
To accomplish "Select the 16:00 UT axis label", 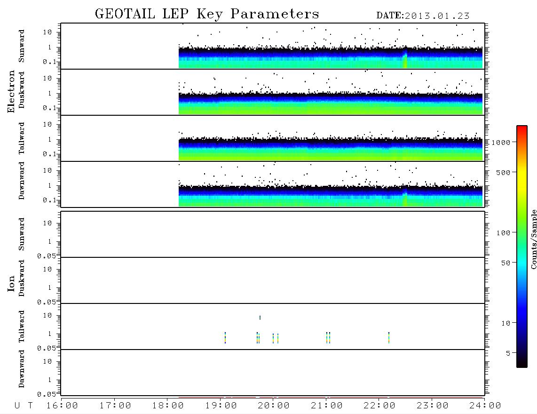I will pos(62,406).
